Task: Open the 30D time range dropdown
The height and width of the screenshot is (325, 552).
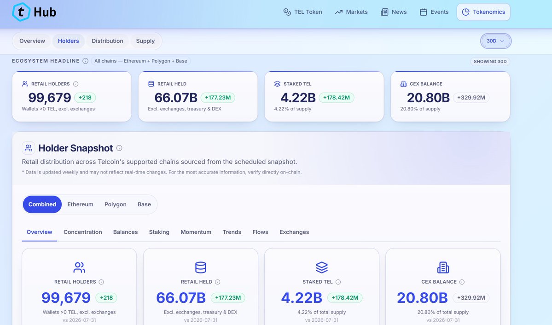Action: pos(496,41)
